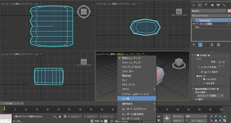Click Zoom Extents Selected icon
This screenshot has width=231, height=123.
[x=220, y=116]
